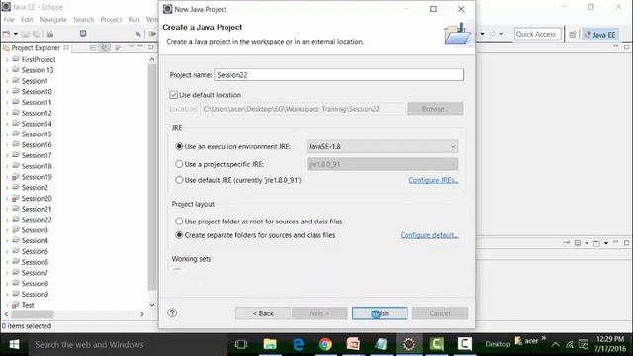This screenshot has height=356, width=633.
Task: Click Project name input field
Action: pos(338,75)
